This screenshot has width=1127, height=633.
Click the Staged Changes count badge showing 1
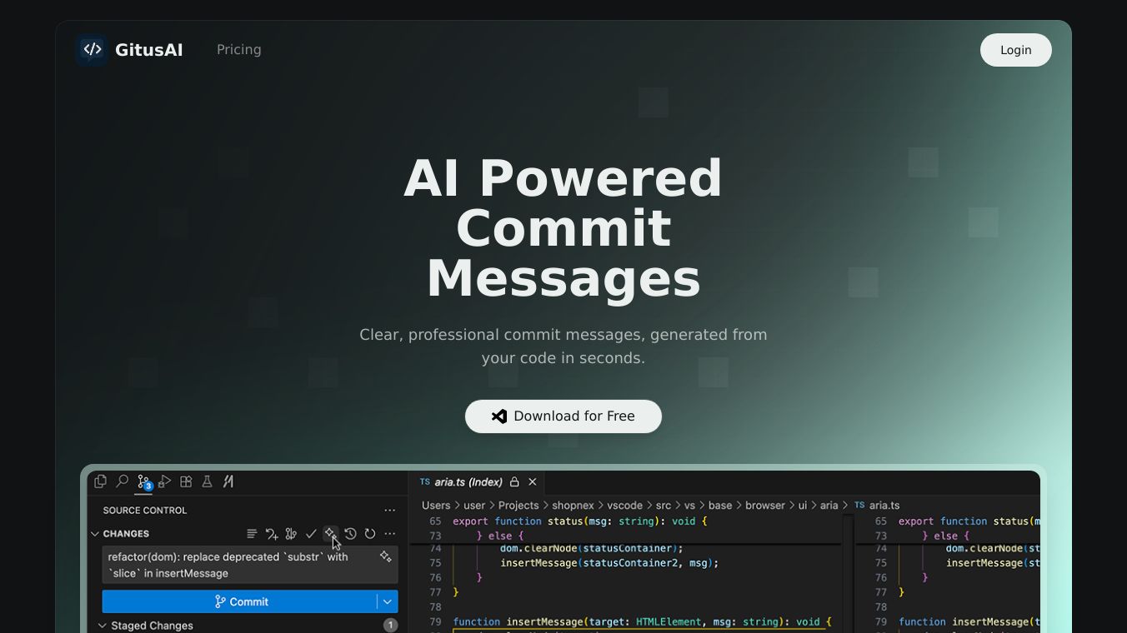click(x=390, y=626)
